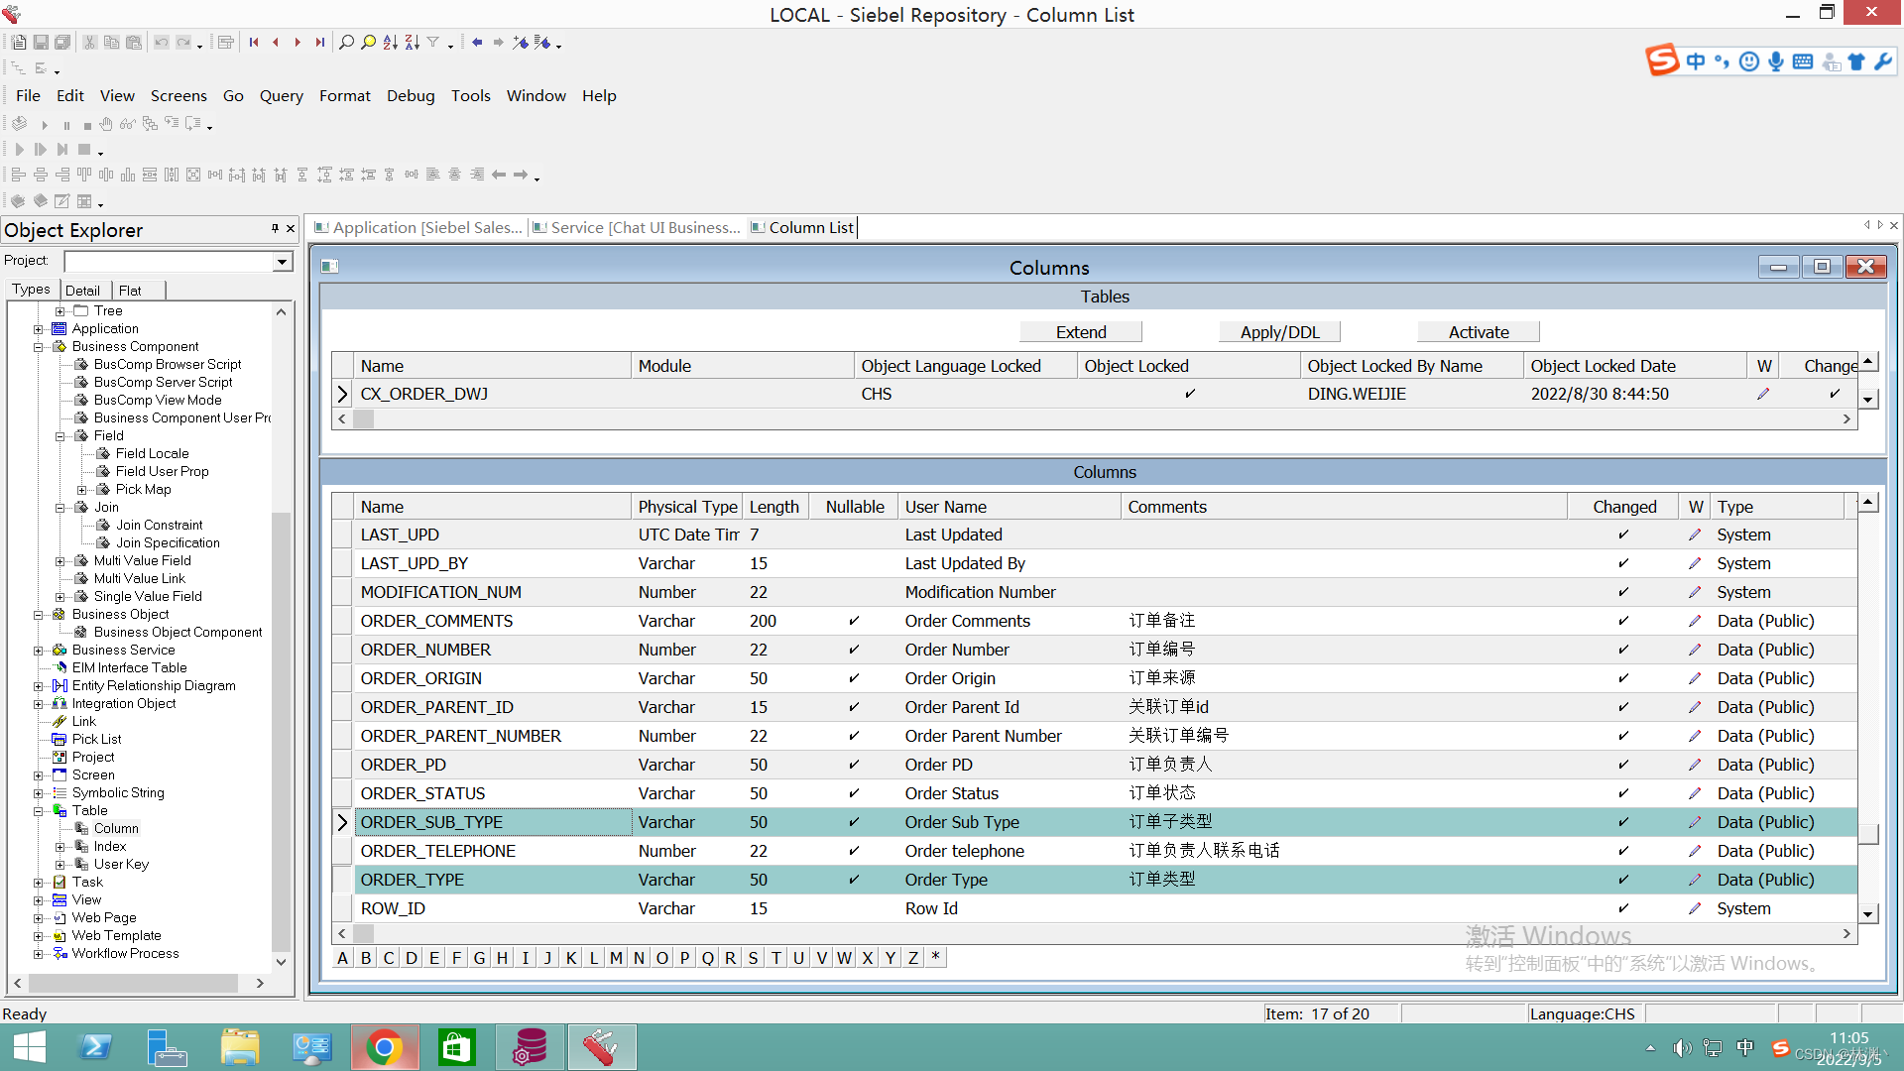
Task: Click the Save toolbar icon
Action: 41,43
